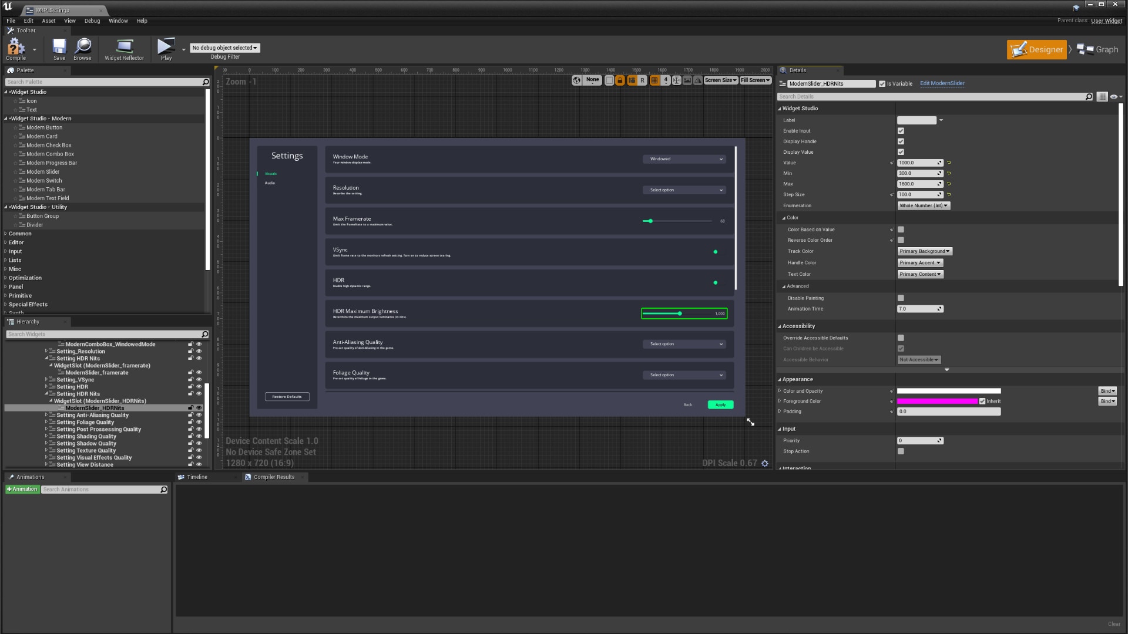Click the localization preview globe icon

[576, 80]
